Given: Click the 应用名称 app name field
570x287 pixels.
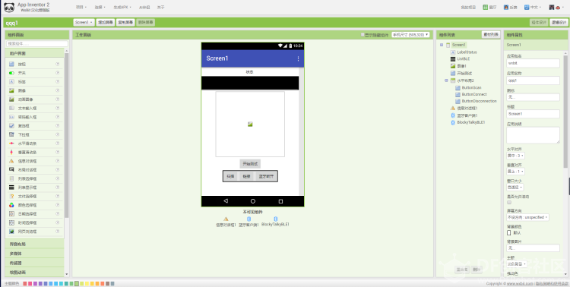Looking at the screenshot, I should click(533, 80).
